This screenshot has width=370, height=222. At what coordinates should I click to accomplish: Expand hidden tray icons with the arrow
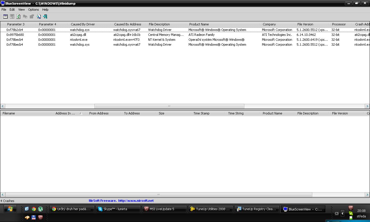click(343, 213)
